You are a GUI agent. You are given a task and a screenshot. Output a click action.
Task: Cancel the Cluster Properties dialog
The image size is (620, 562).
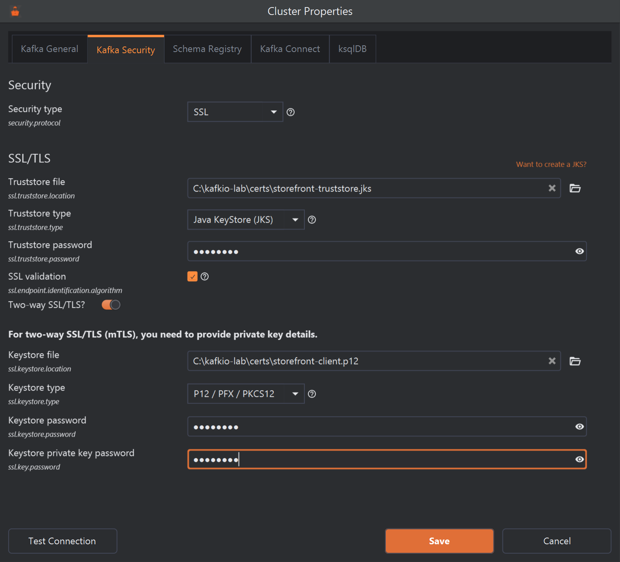coord(557,541)
